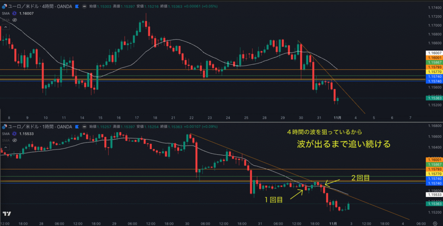Click the 1.17200 price scale value

coord(434,16)
